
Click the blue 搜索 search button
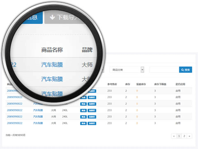point(185,70)
